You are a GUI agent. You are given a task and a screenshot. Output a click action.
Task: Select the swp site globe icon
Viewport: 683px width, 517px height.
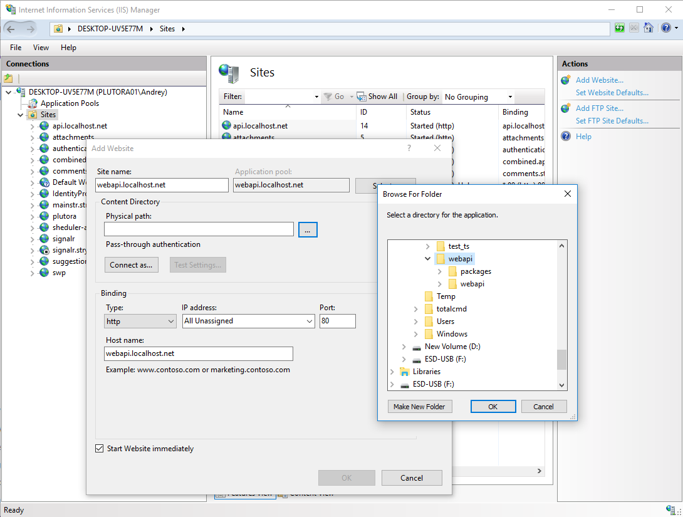(x=44, y=273)
